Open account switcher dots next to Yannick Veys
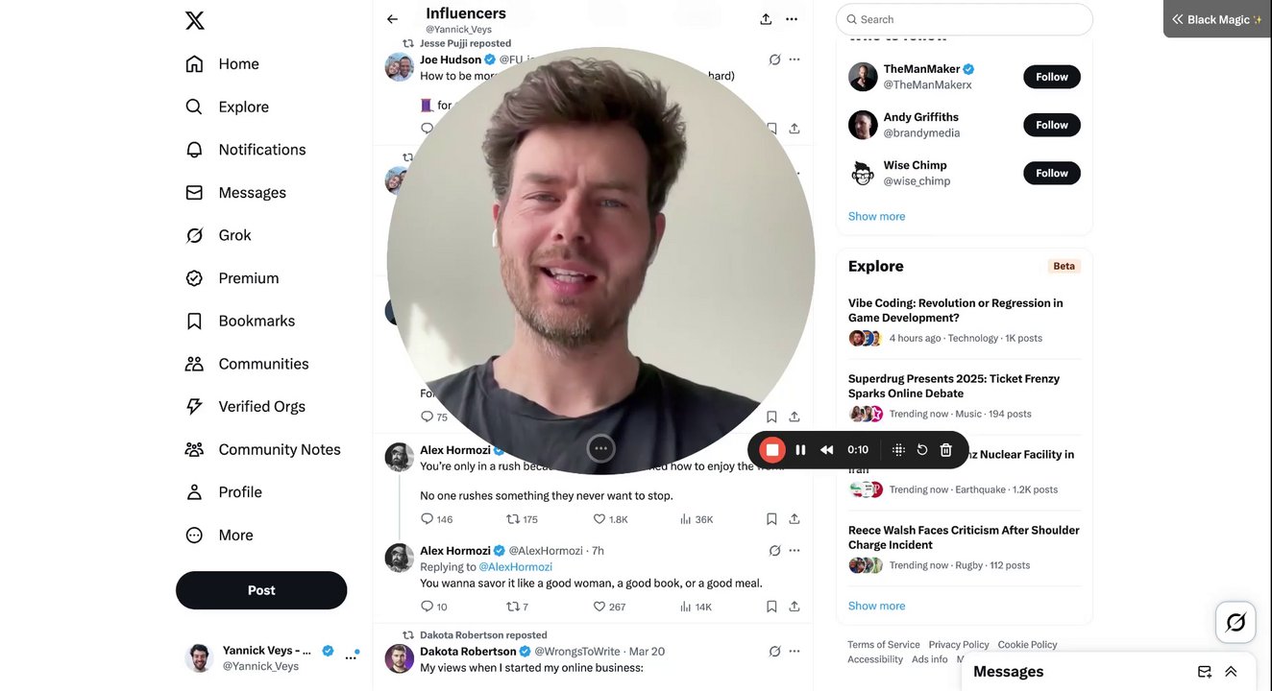1272x691 pixels. pyautogui.click(x=351, y=657)
